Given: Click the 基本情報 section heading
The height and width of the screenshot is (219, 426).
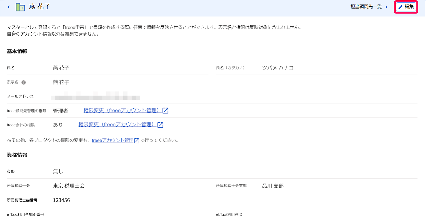Looking at the screenshot, I should coord(17,51).
